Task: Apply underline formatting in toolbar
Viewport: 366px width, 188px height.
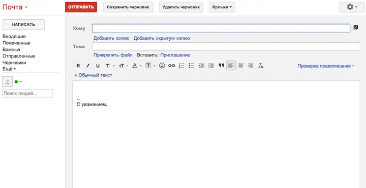Action: pos(98,66)
